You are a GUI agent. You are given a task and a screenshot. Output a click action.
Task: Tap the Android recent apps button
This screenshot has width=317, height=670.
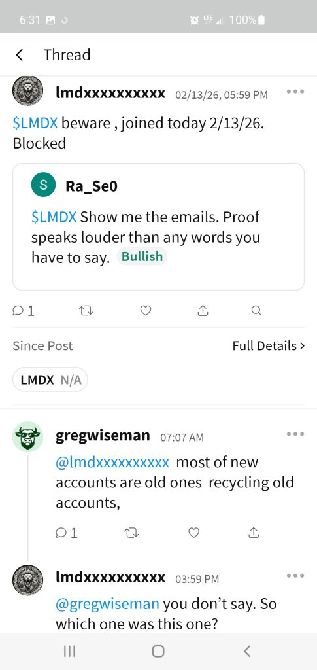click(x=69, y=651)
